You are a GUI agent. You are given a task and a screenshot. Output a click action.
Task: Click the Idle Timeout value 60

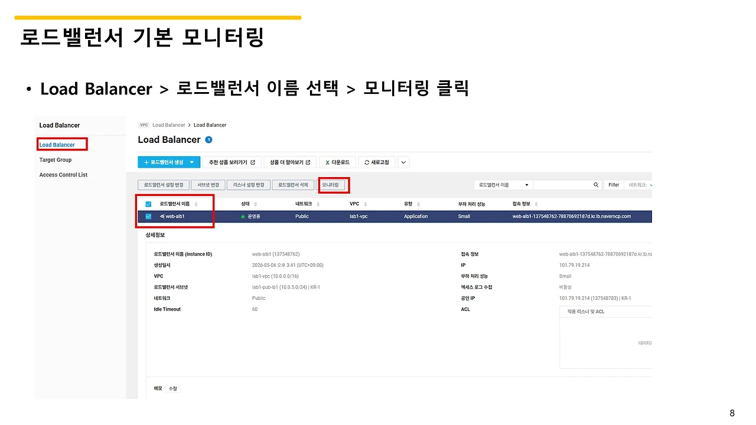pos(255,309)
